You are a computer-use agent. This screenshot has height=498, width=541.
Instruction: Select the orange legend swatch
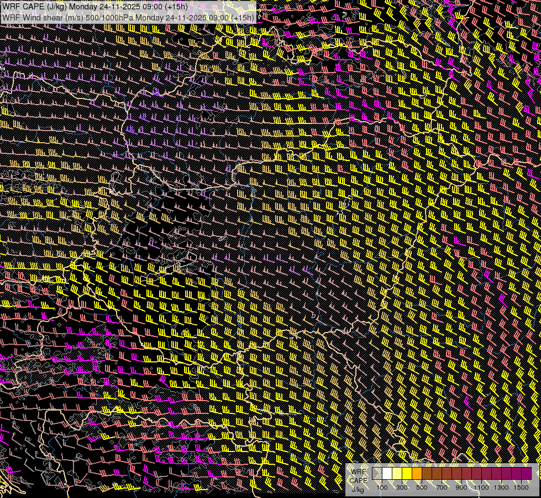(417, 473)
